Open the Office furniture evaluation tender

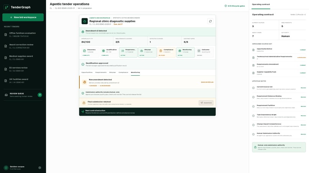click(x=23, y=34)
